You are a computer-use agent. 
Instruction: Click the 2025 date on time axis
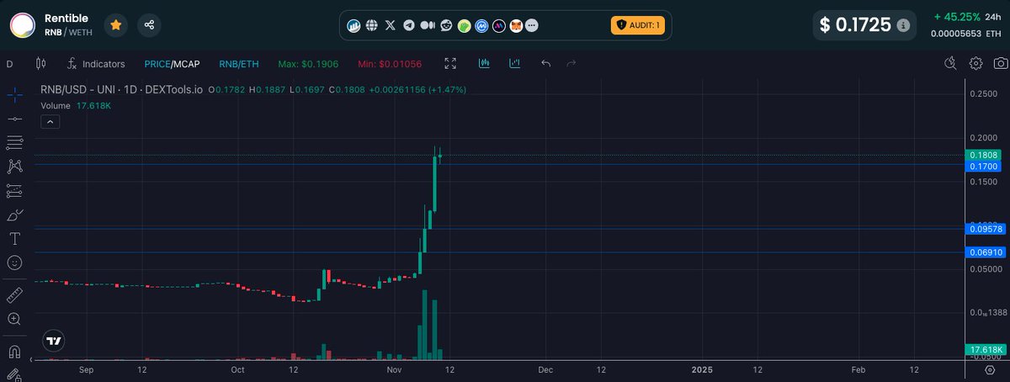702,369
